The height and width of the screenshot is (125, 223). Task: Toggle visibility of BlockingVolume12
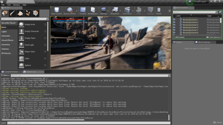[174, 22]
